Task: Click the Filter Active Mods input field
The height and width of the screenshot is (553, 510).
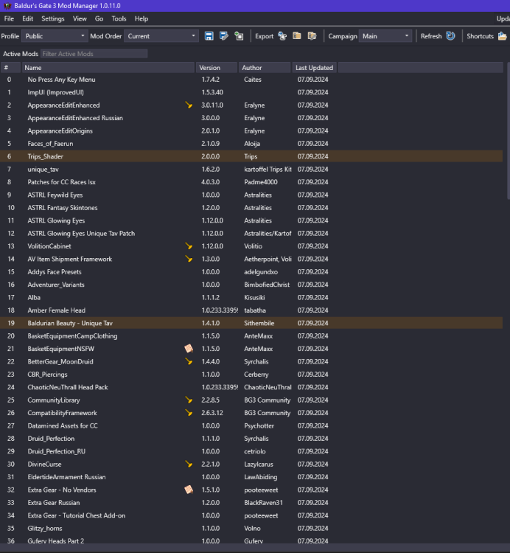Action: [x=94, y=54]
